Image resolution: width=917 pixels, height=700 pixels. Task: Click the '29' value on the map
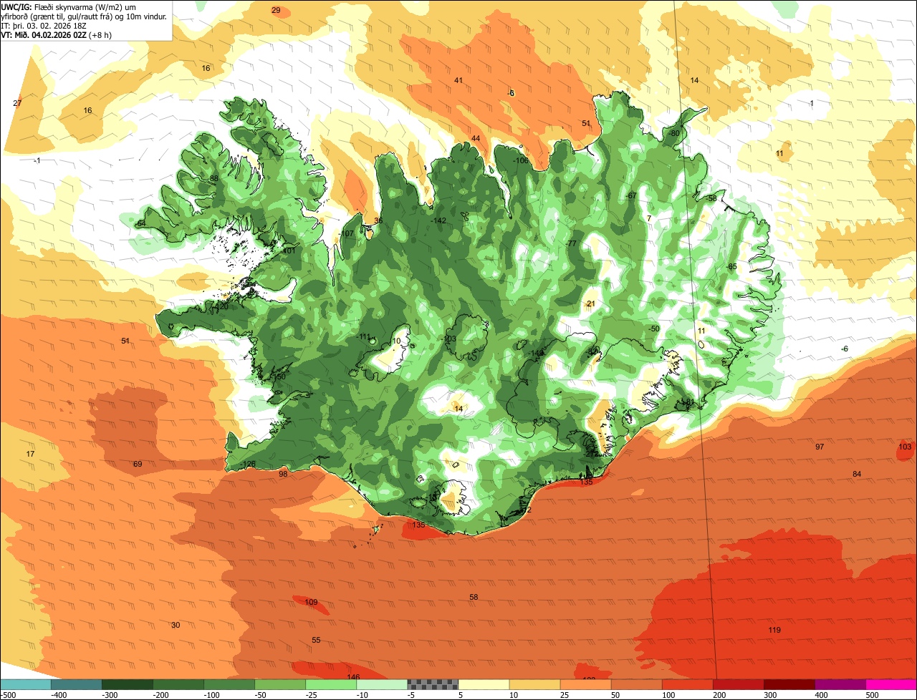[276, 10]
